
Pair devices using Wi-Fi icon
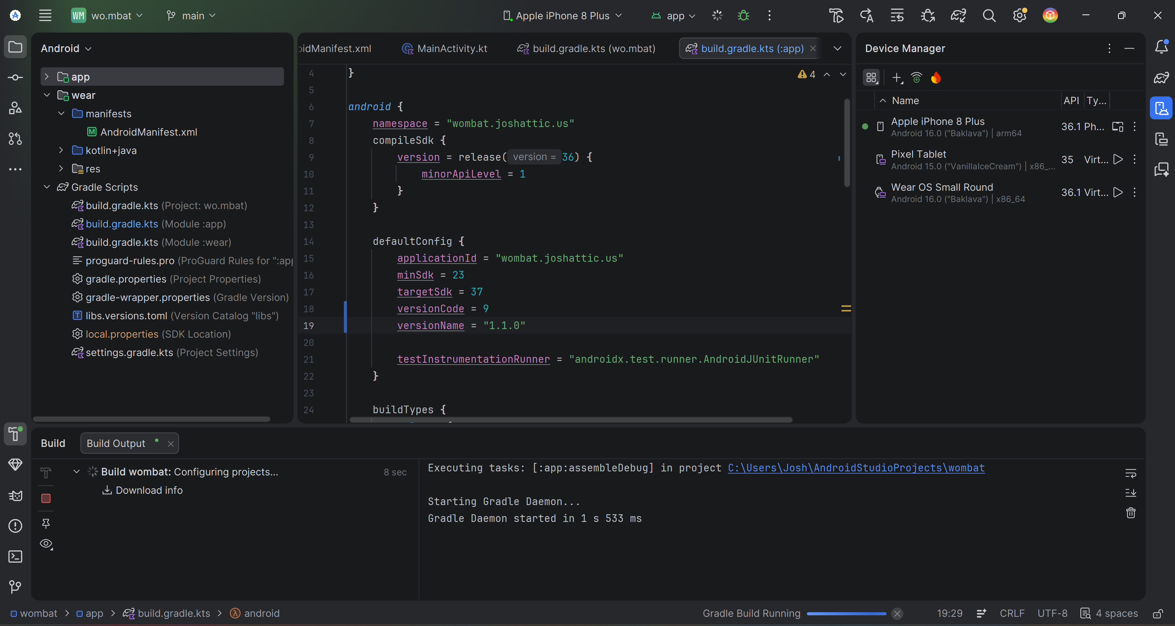[x=916, y=78]
